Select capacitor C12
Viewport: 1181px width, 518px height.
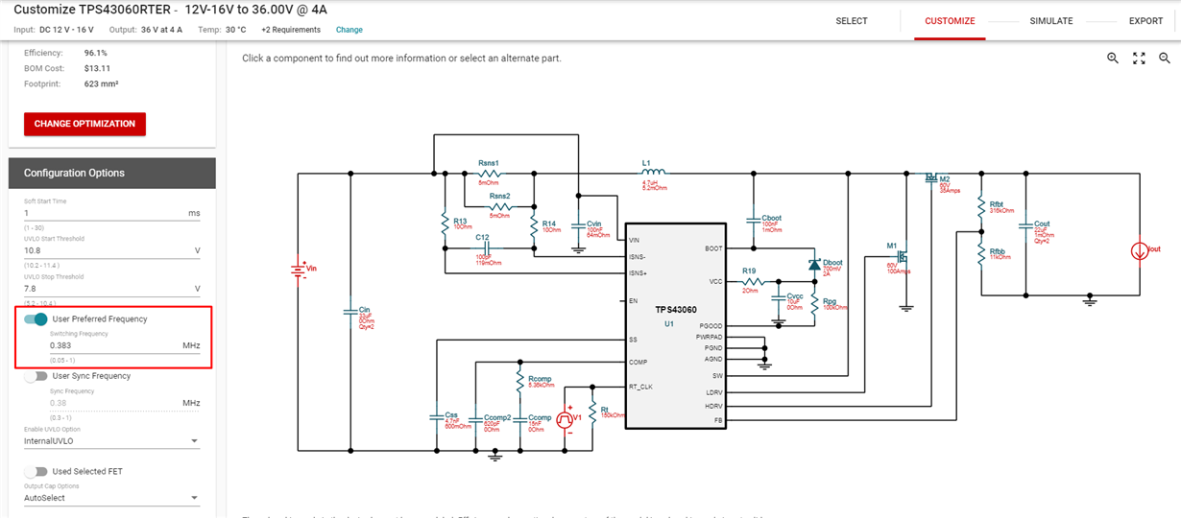pyautogui.click(x=489, y=247)
